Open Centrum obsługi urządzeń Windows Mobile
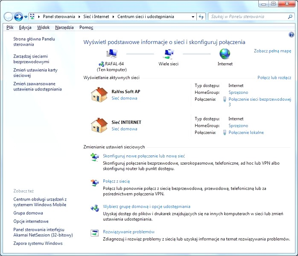The image size is (298, 256). coord(40,202)
